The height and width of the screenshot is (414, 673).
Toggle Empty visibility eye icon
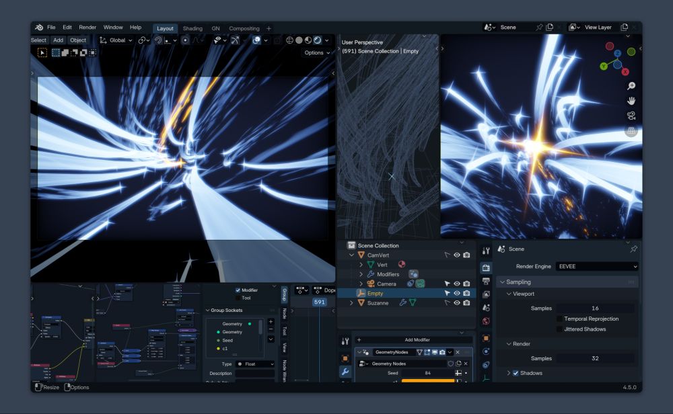457,293
